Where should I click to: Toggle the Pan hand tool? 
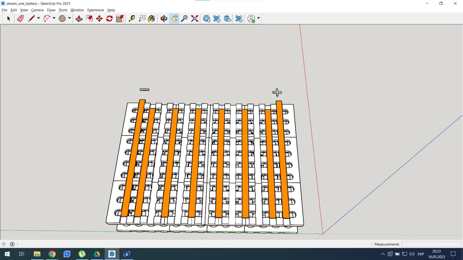pyautogui.click(x=174, y=18)
